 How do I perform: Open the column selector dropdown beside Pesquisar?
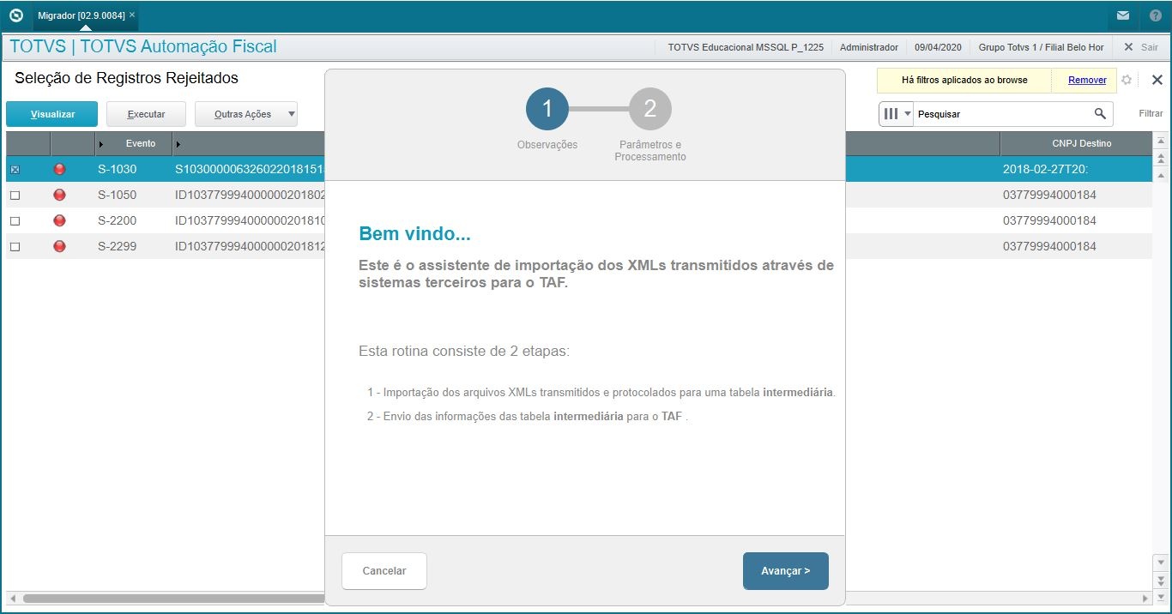click(x=897, y=113)
